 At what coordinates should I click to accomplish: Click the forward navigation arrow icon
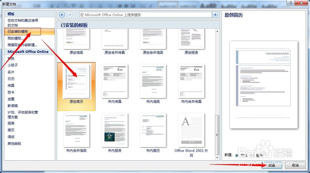69,15
